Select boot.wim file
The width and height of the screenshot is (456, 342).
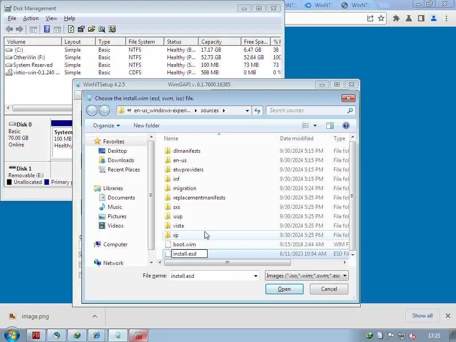click(184, 244)
